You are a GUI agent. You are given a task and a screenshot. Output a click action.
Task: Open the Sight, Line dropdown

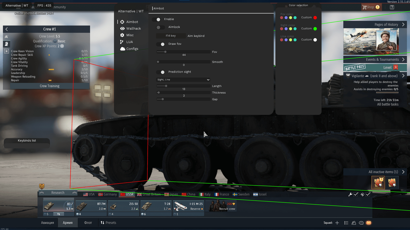click(x=183, y=80)
